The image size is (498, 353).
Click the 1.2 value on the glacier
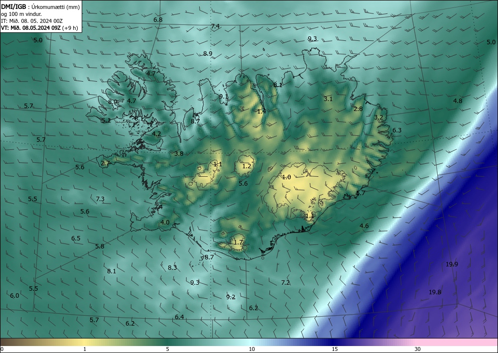(247, 166)
